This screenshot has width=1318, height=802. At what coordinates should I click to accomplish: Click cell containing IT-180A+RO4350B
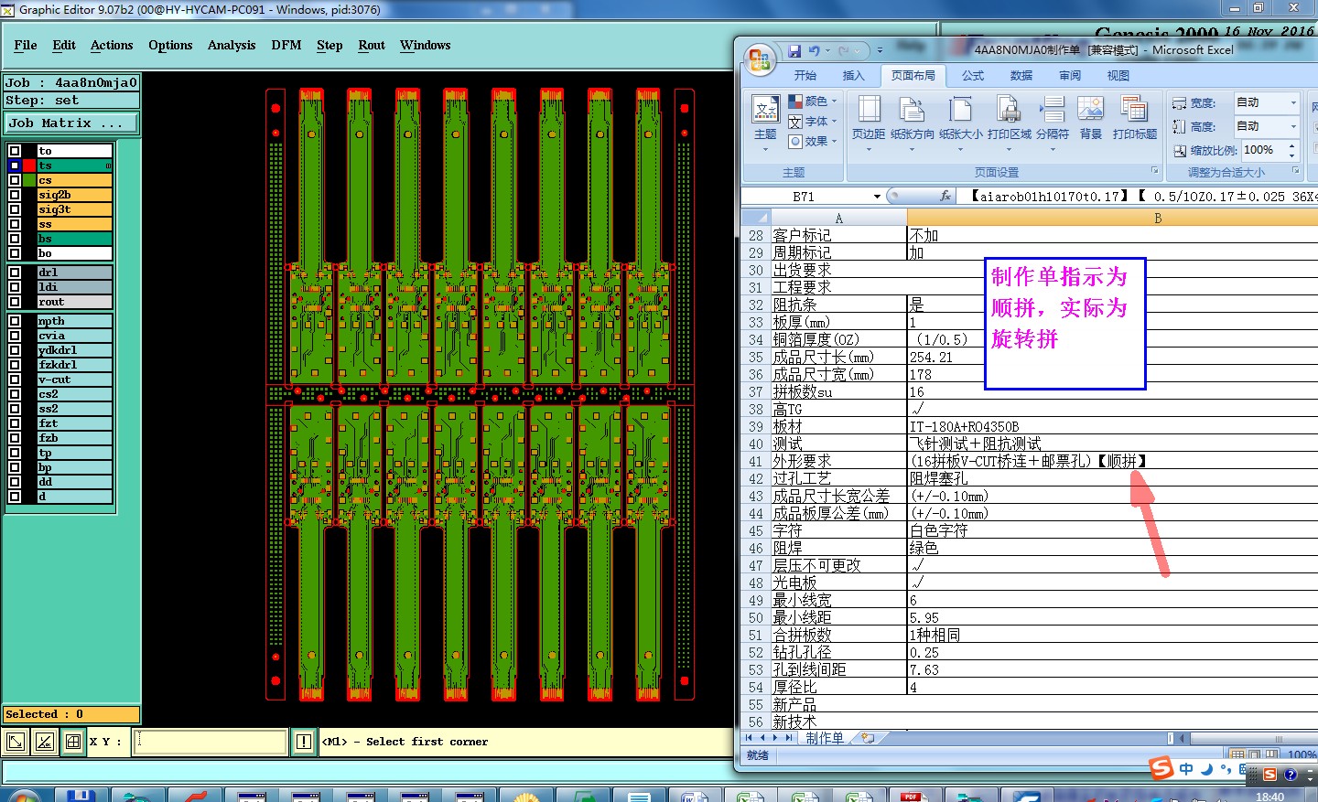[x=1112, y=426]
